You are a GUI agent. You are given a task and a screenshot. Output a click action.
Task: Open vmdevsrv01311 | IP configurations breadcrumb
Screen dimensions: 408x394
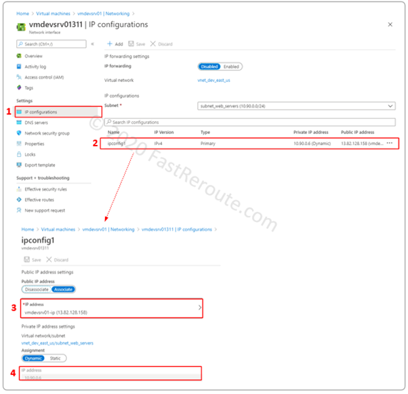pyautogui.click(x=177, y=229)
